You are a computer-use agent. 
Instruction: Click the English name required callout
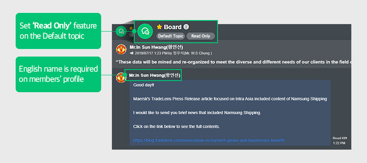click(x=58, y=74)
